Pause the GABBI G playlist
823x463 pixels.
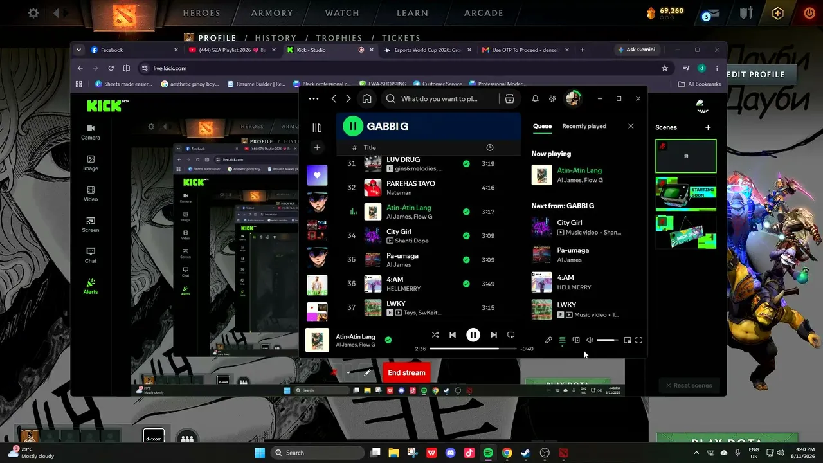pyautogui.click(x=353, y=126)
